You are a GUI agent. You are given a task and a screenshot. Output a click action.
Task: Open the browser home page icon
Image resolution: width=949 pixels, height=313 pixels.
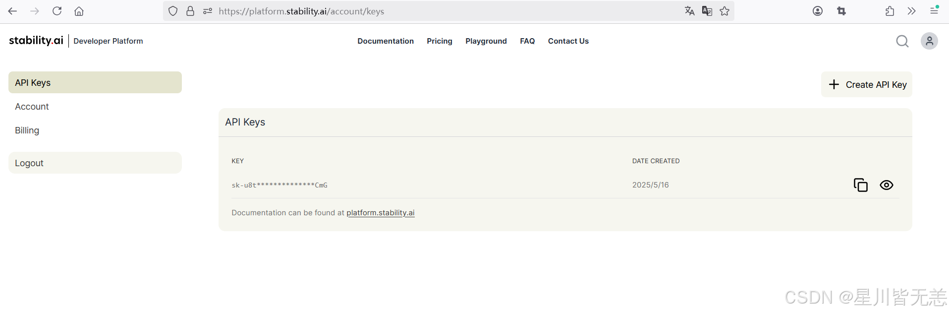tap(79, 11)
